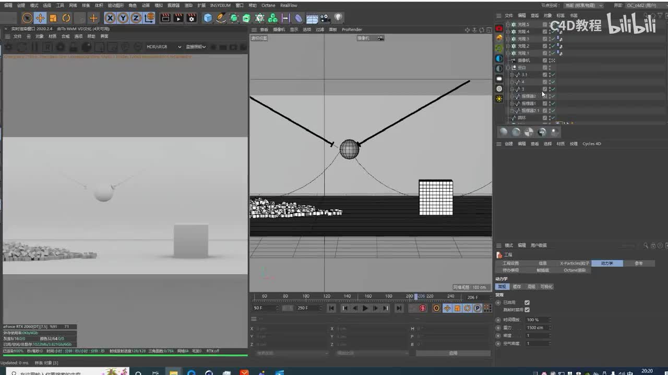This screenshot has height=375, width=668.
Task: Open the INSYDIUM menu
Action: click(220, 5)
